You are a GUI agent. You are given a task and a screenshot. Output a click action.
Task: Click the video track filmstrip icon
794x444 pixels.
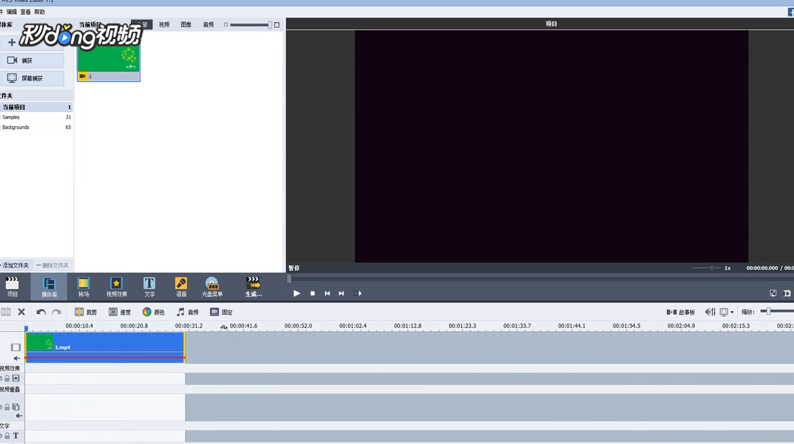tap(16, 348)
